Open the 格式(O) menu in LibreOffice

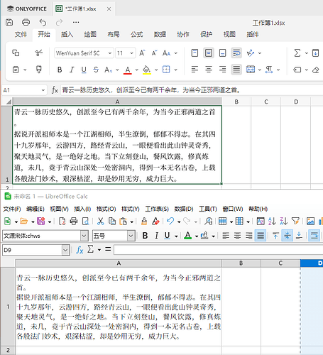106,209
